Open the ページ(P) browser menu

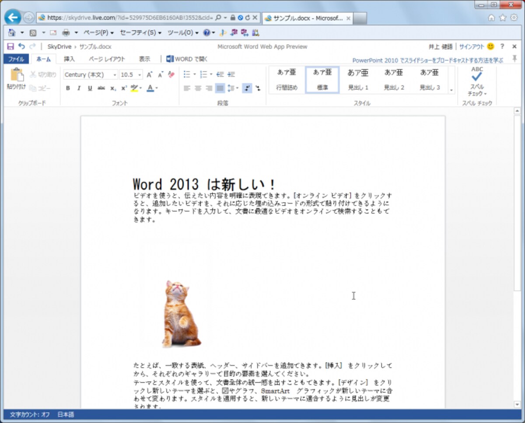click(x=98, y=32)
